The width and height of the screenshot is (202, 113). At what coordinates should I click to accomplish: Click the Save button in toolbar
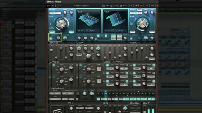tap(153, 6)
